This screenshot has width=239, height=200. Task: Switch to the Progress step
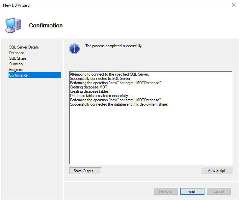[16, 70]
